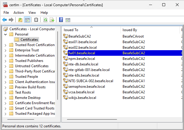Maximize the certlm window
Image resolution: width=184 pixels, height=130 pixels.
(x=164, y=5)
